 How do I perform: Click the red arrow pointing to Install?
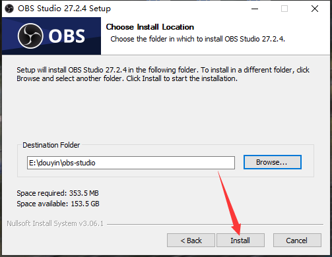click(x=230, y=203)
